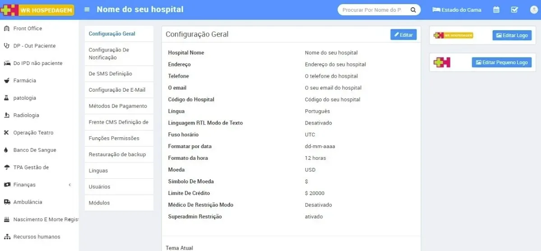Click the dd-mm-aaaa date format value
Screen dimensions: 541x251
click(320, 146)
